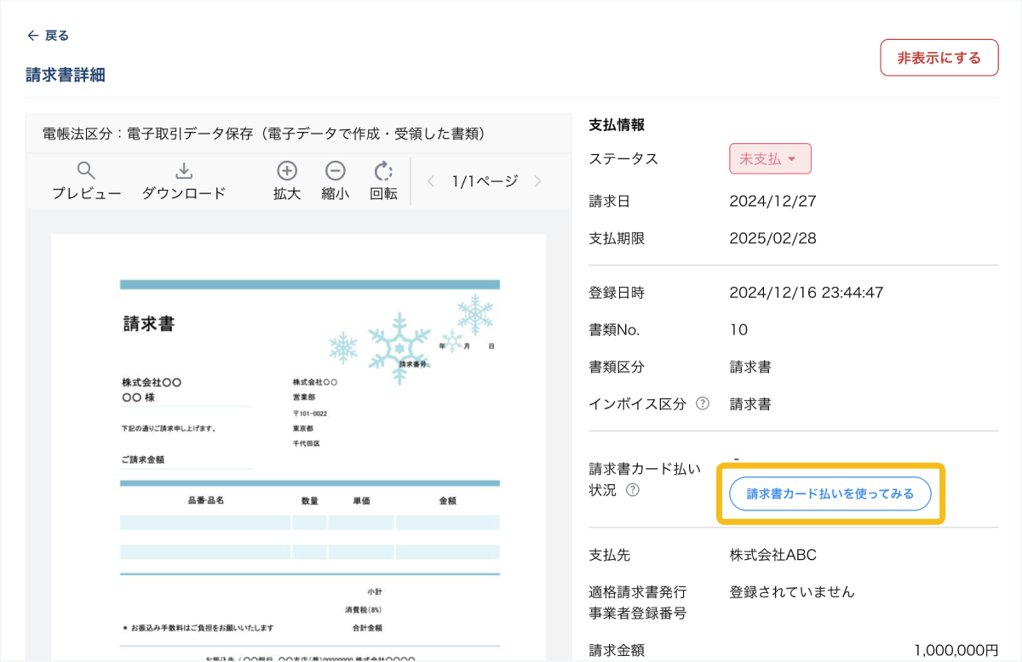Open the 未支払 status dropdown
This screenshot has height=662, width=1022.
(x=770, y=159)
